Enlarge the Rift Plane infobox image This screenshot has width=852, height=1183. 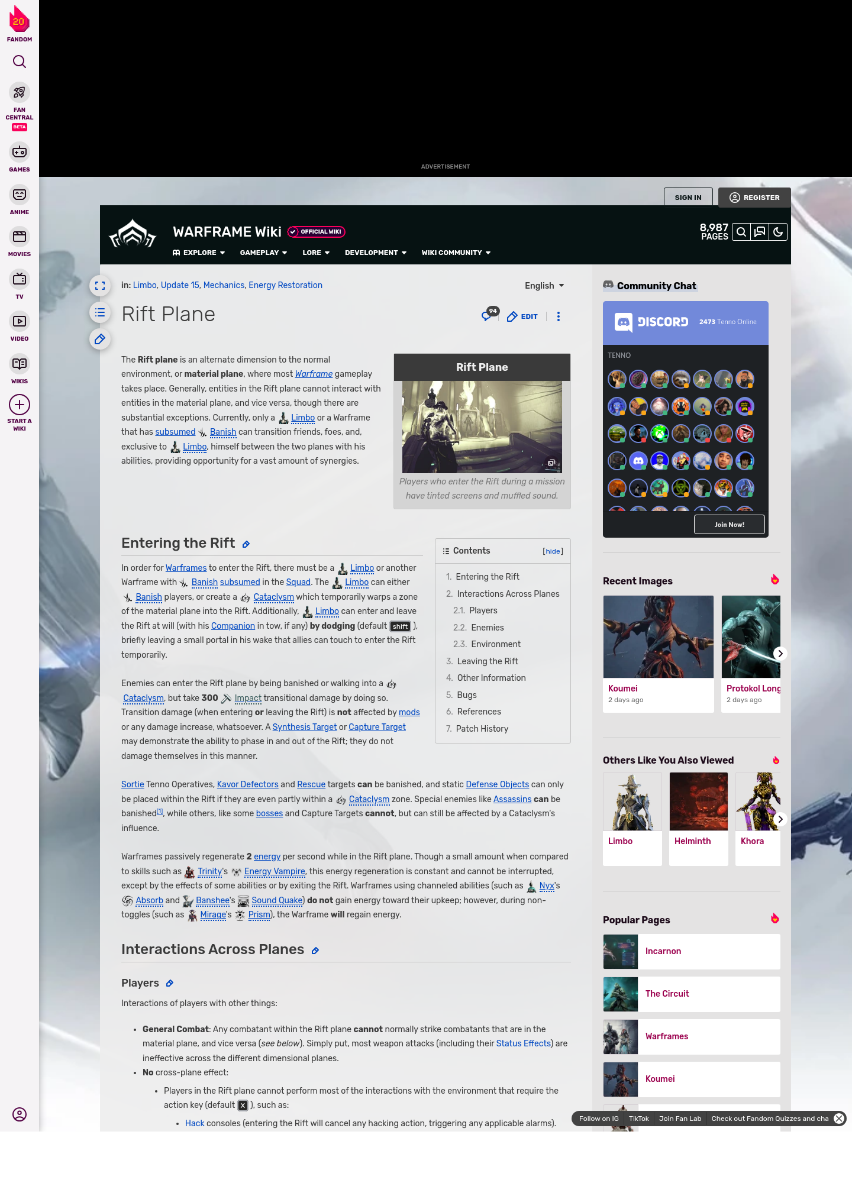pos(482,426)
